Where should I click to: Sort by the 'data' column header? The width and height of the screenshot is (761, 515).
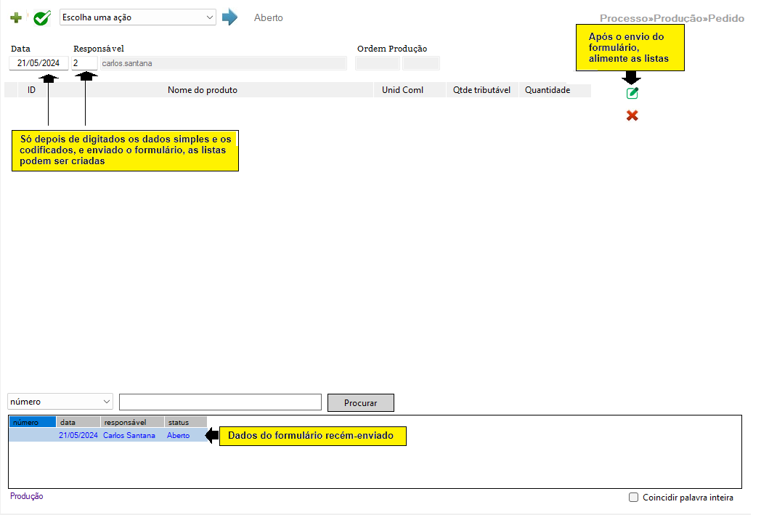tap(78, 422)
